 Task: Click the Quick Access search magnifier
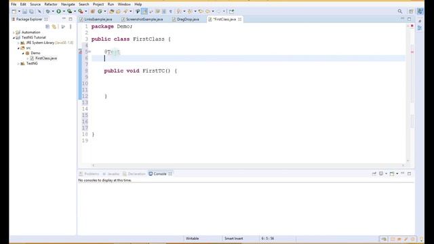tap(400, 12)
